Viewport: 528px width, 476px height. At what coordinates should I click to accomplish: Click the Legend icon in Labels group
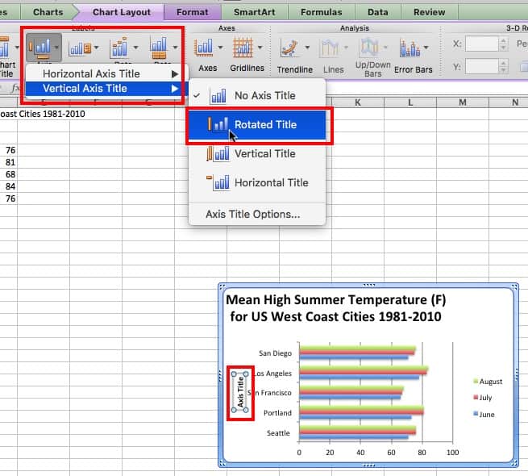pos(81,48)
